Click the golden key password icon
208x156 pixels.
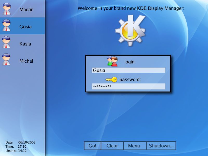[x=111, y=80]
